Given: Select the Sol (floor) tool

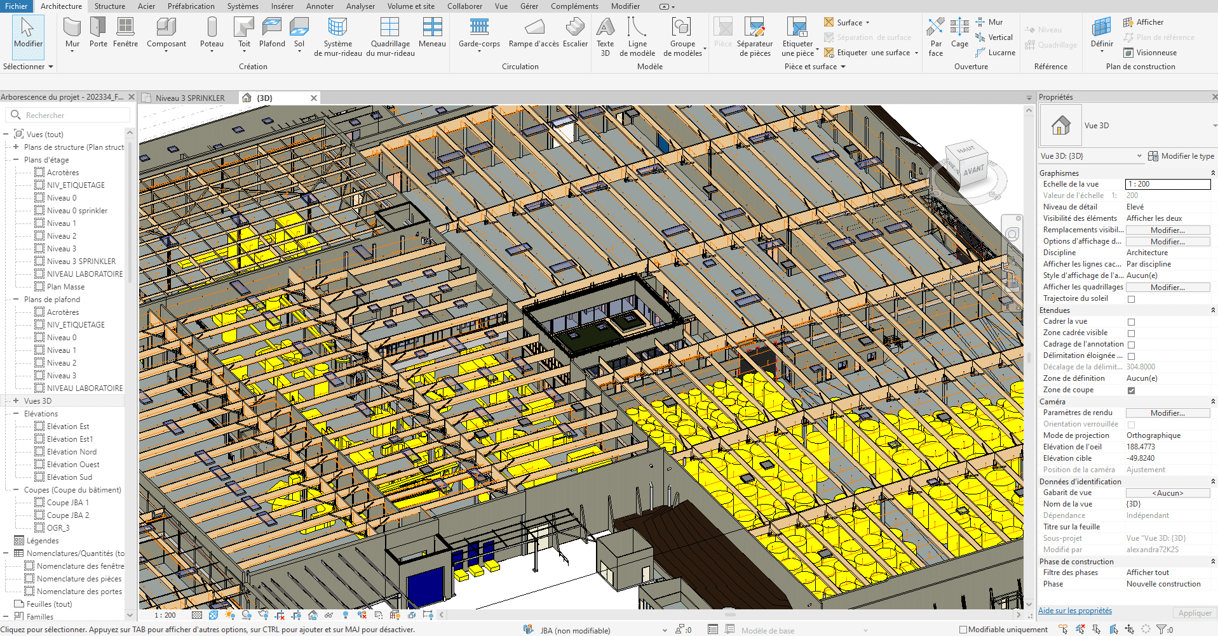Looking at the screenshot, I should pos(299,33).
